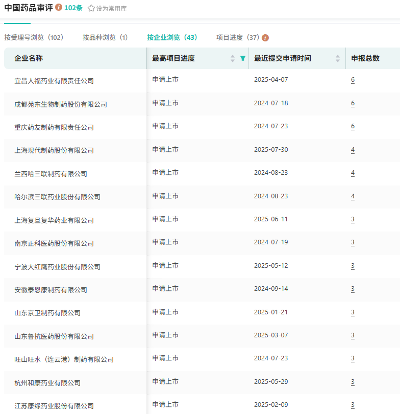Screen dimensions: 400x414
Task: Click company name 宁波大红鹰药业股份有限公司
Action: tap(58, 267)
